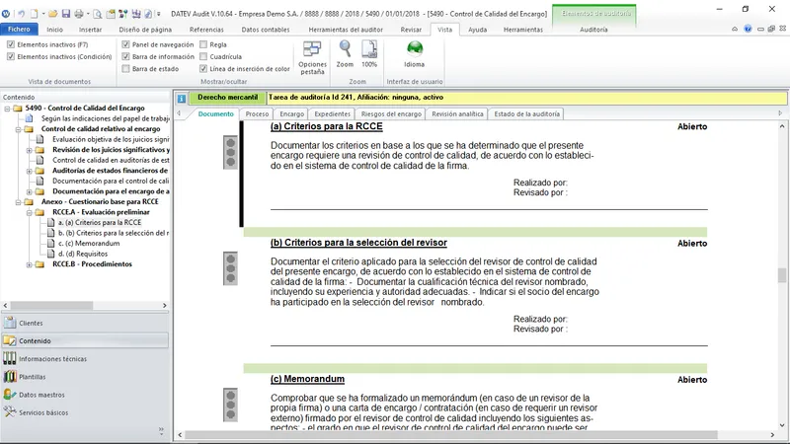Toggle Elementos inactivos (F7) checkbox
790x444 pixels.
point(11,44)
